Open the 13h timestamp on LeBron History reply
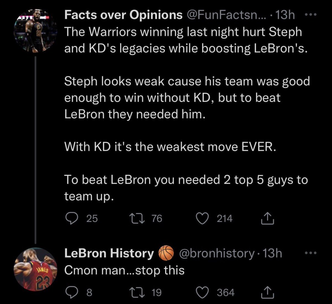332x304 pixels. [x=272, y=253]
